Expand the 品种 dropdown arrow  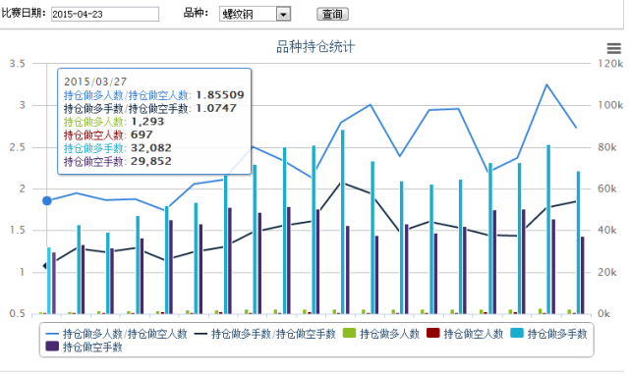pyautogui.click(x=283, y=15)
